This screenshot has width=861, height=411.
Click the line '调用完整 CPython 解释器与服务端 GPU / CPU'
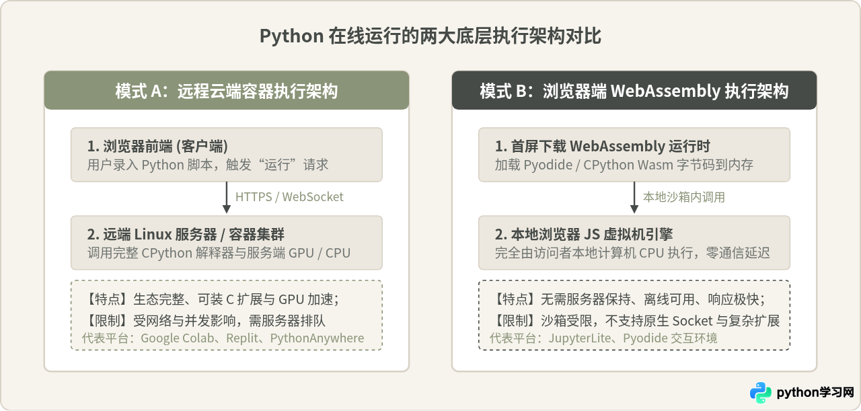point(219,253)
